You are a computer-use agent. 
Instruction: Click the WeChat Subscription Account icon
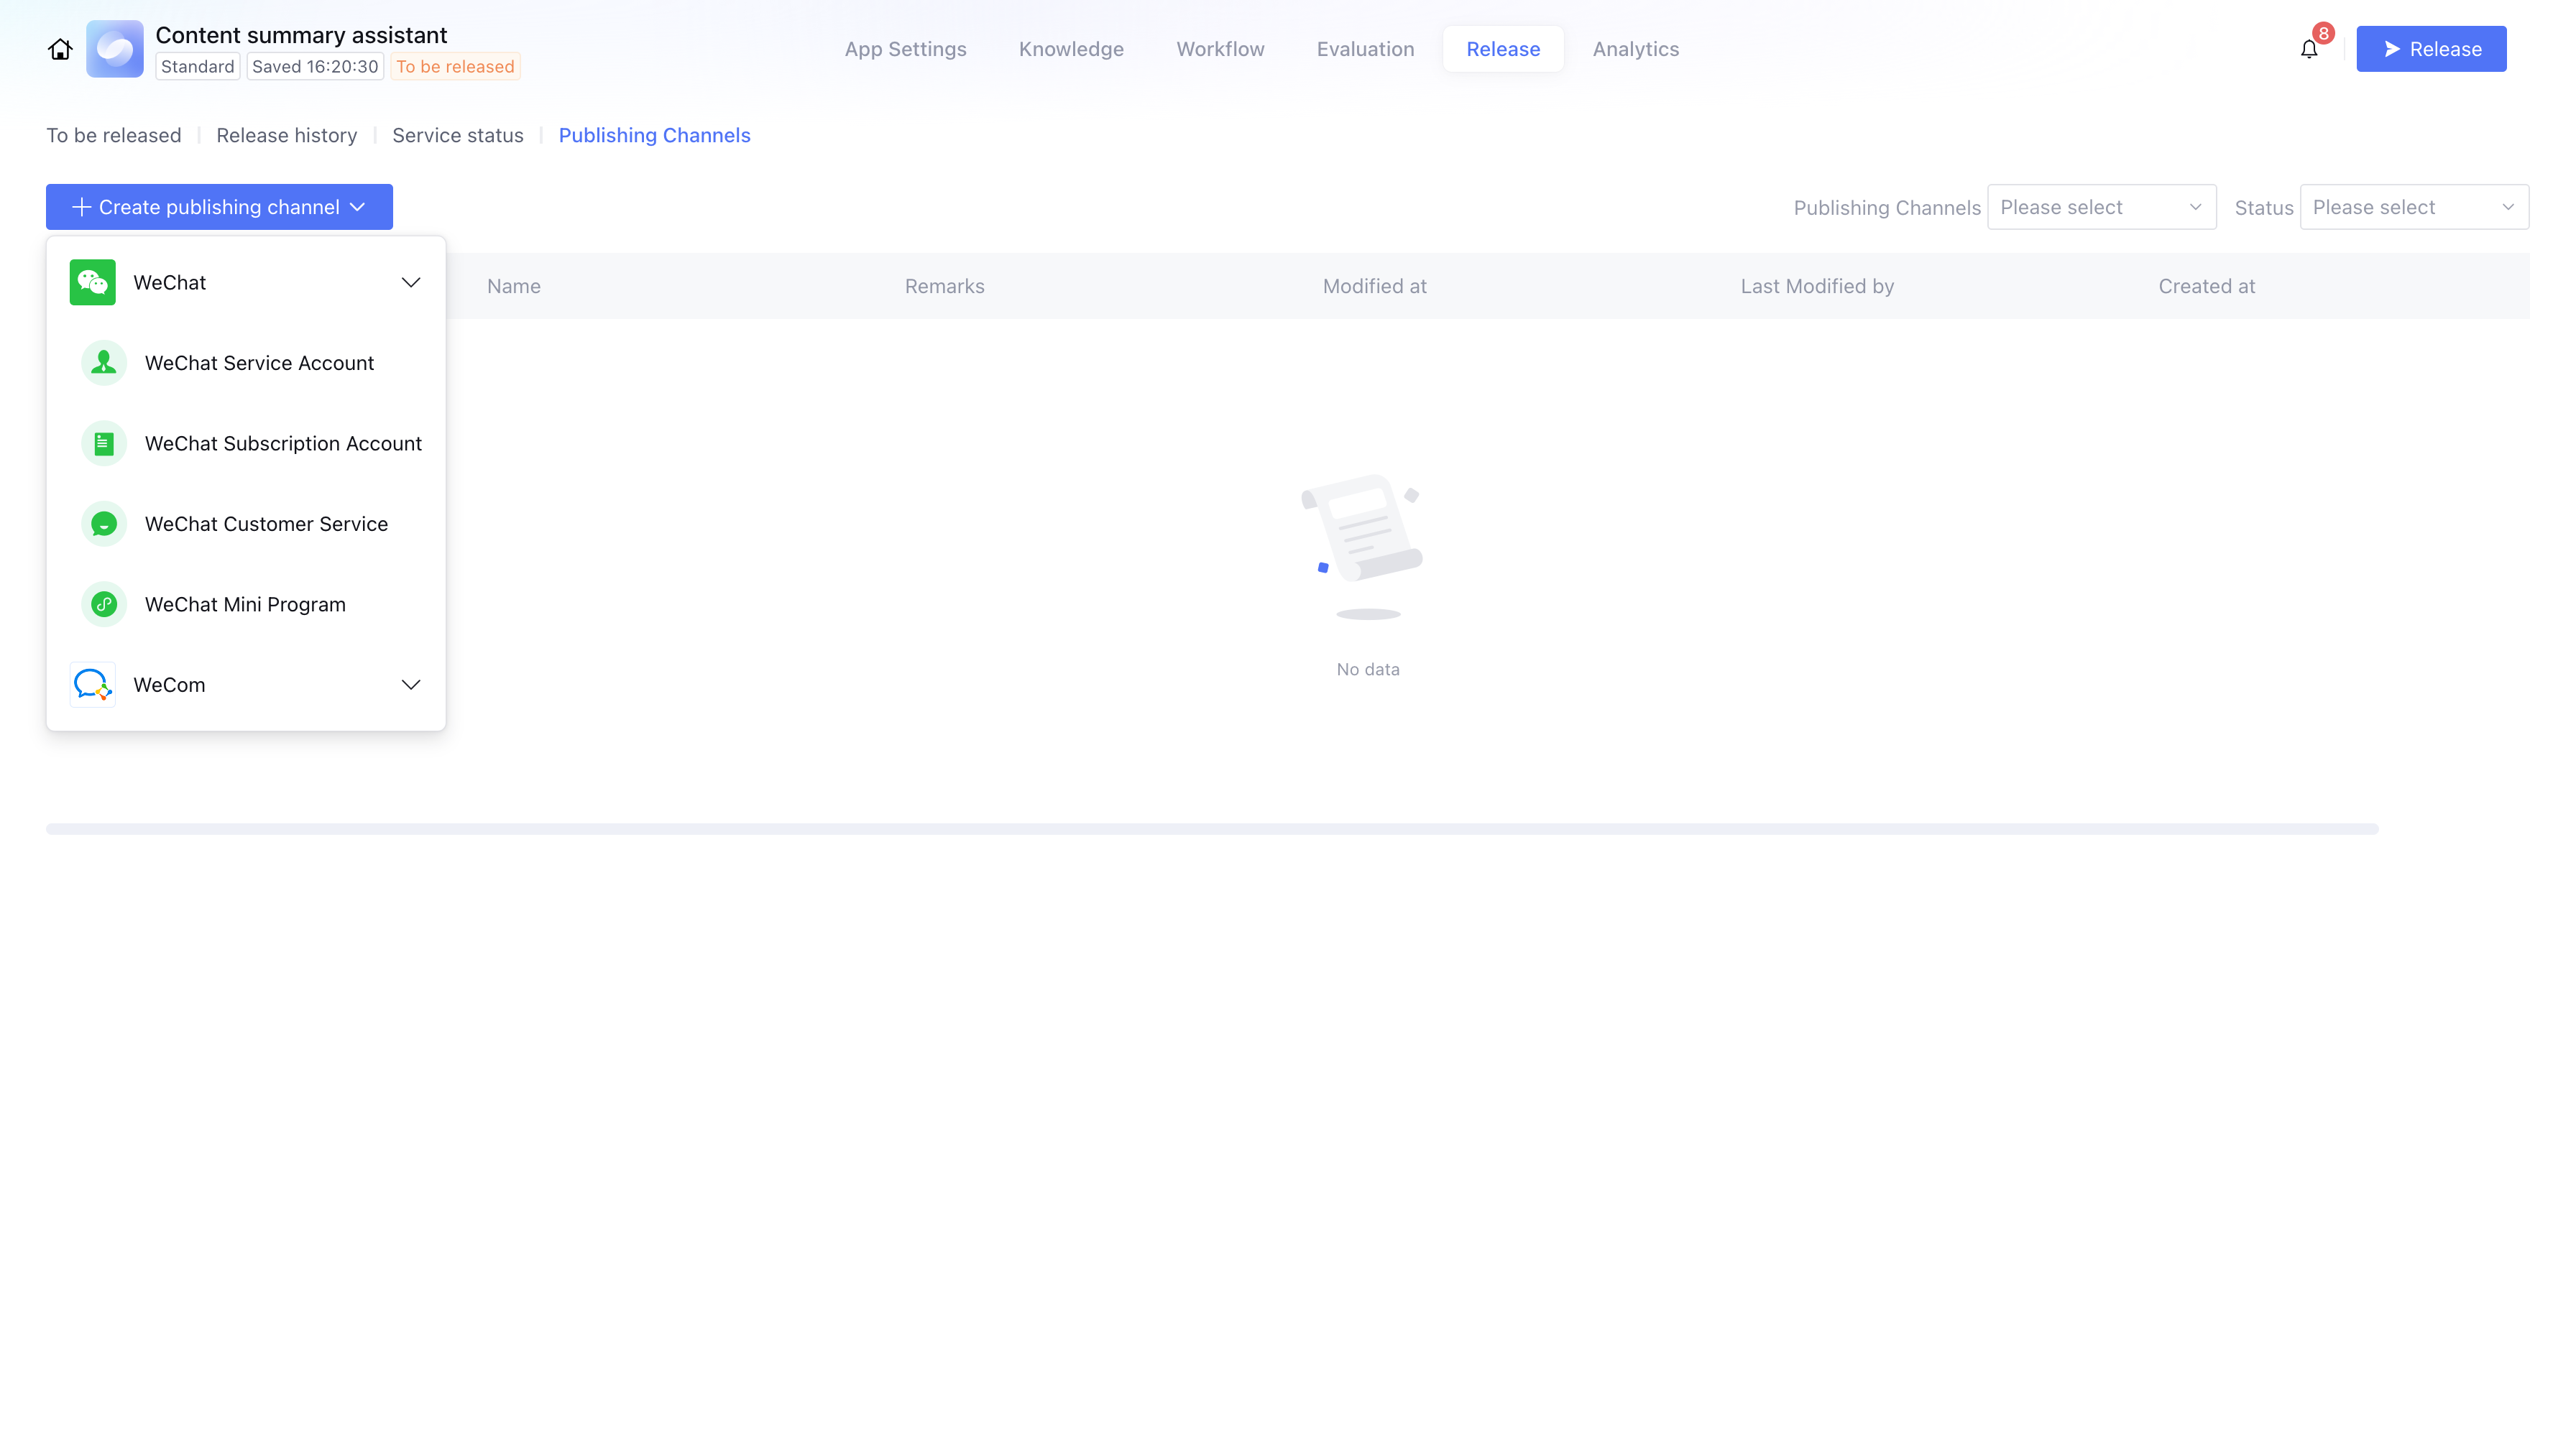104,444
